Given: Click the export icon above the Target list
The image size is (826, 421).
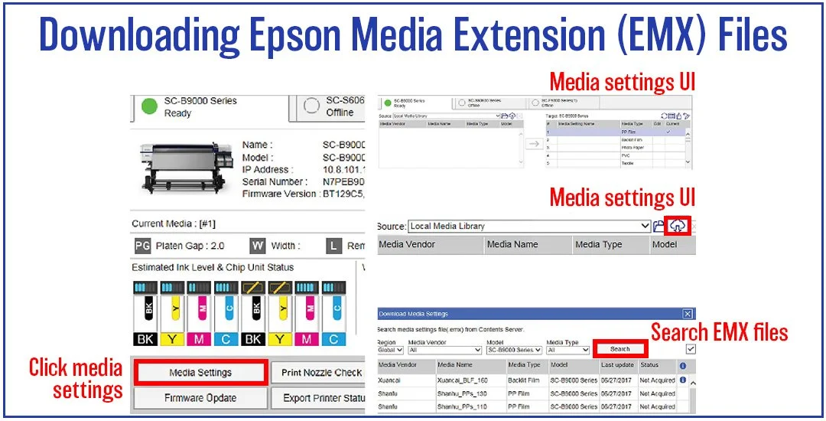Looking at the screenshot, I should (x=678, y=116).
